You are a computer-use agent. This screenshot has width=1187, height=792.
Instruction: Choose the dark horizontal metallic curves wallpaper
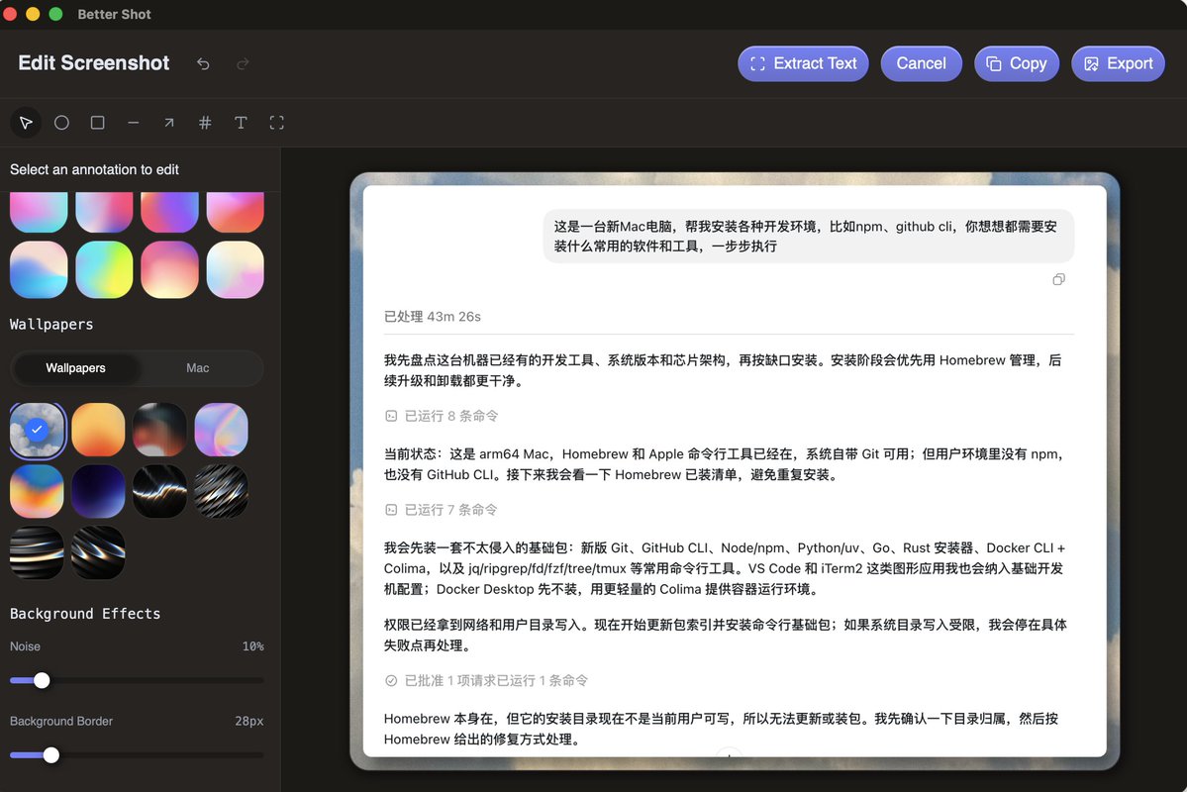point(37,552)
